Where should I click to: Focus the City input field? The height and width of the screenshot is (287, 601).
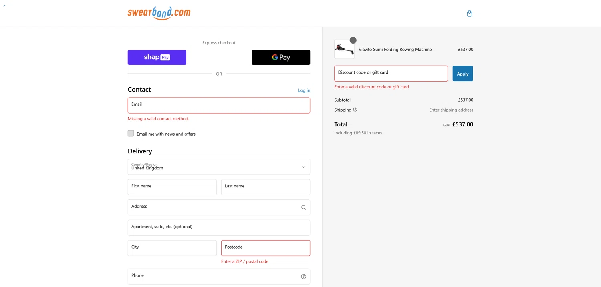172,248
